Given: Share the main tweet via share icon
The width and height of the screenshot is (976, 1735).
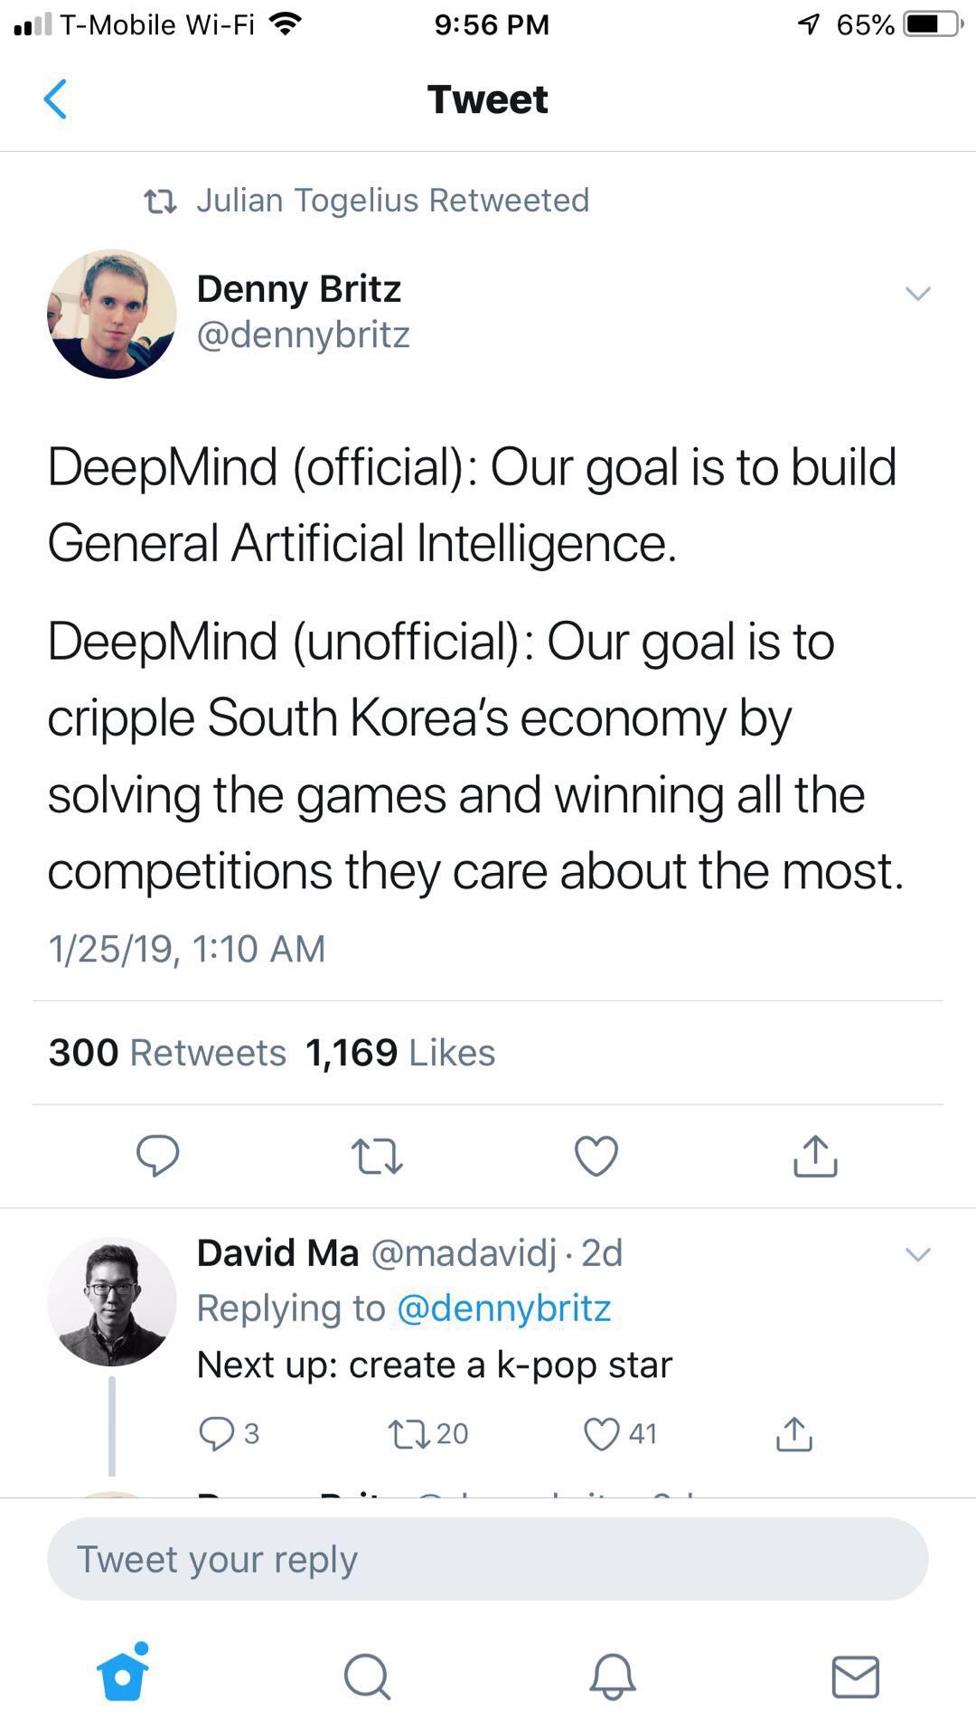Looking at the screenshot, I should point(815,1156).
